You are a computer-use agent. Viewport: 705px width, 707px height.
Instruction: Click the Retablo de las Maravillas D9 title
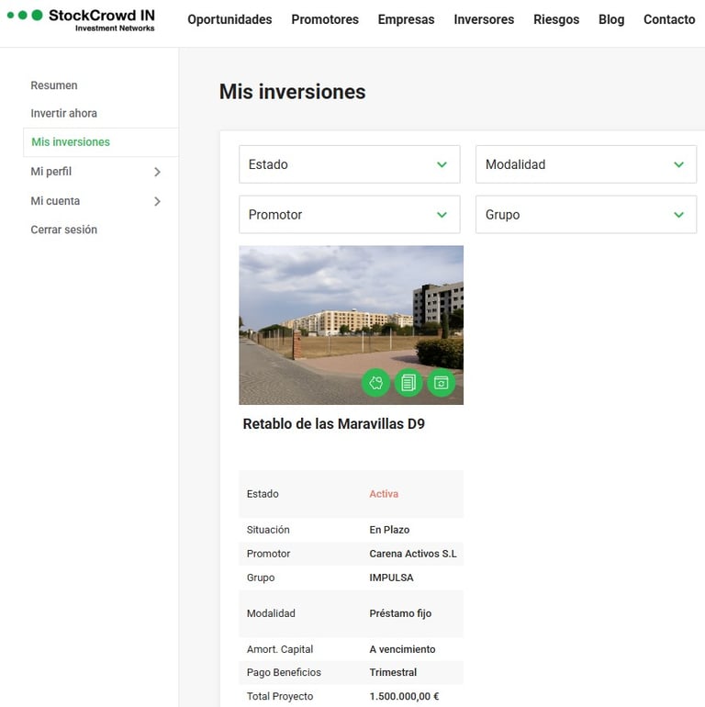pos(333,424)
